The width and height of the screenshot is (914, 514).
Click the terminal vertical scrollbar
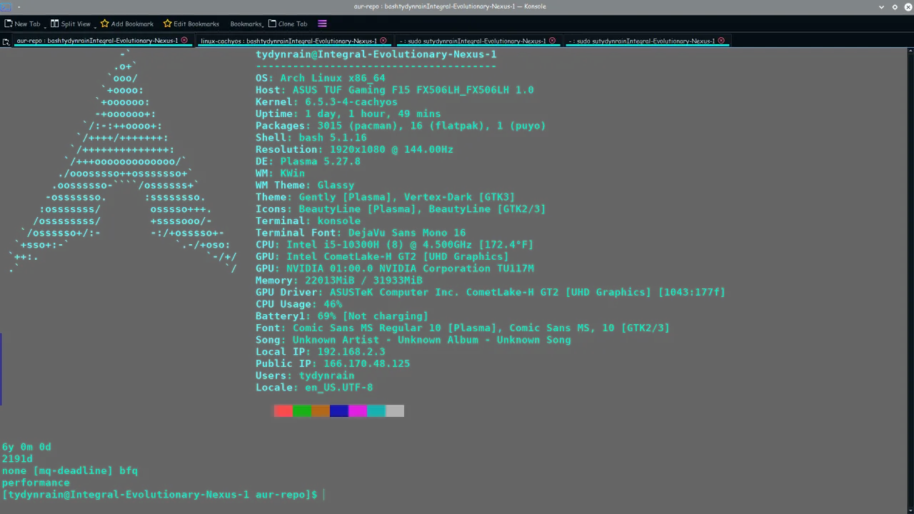[x=910, y=279]
